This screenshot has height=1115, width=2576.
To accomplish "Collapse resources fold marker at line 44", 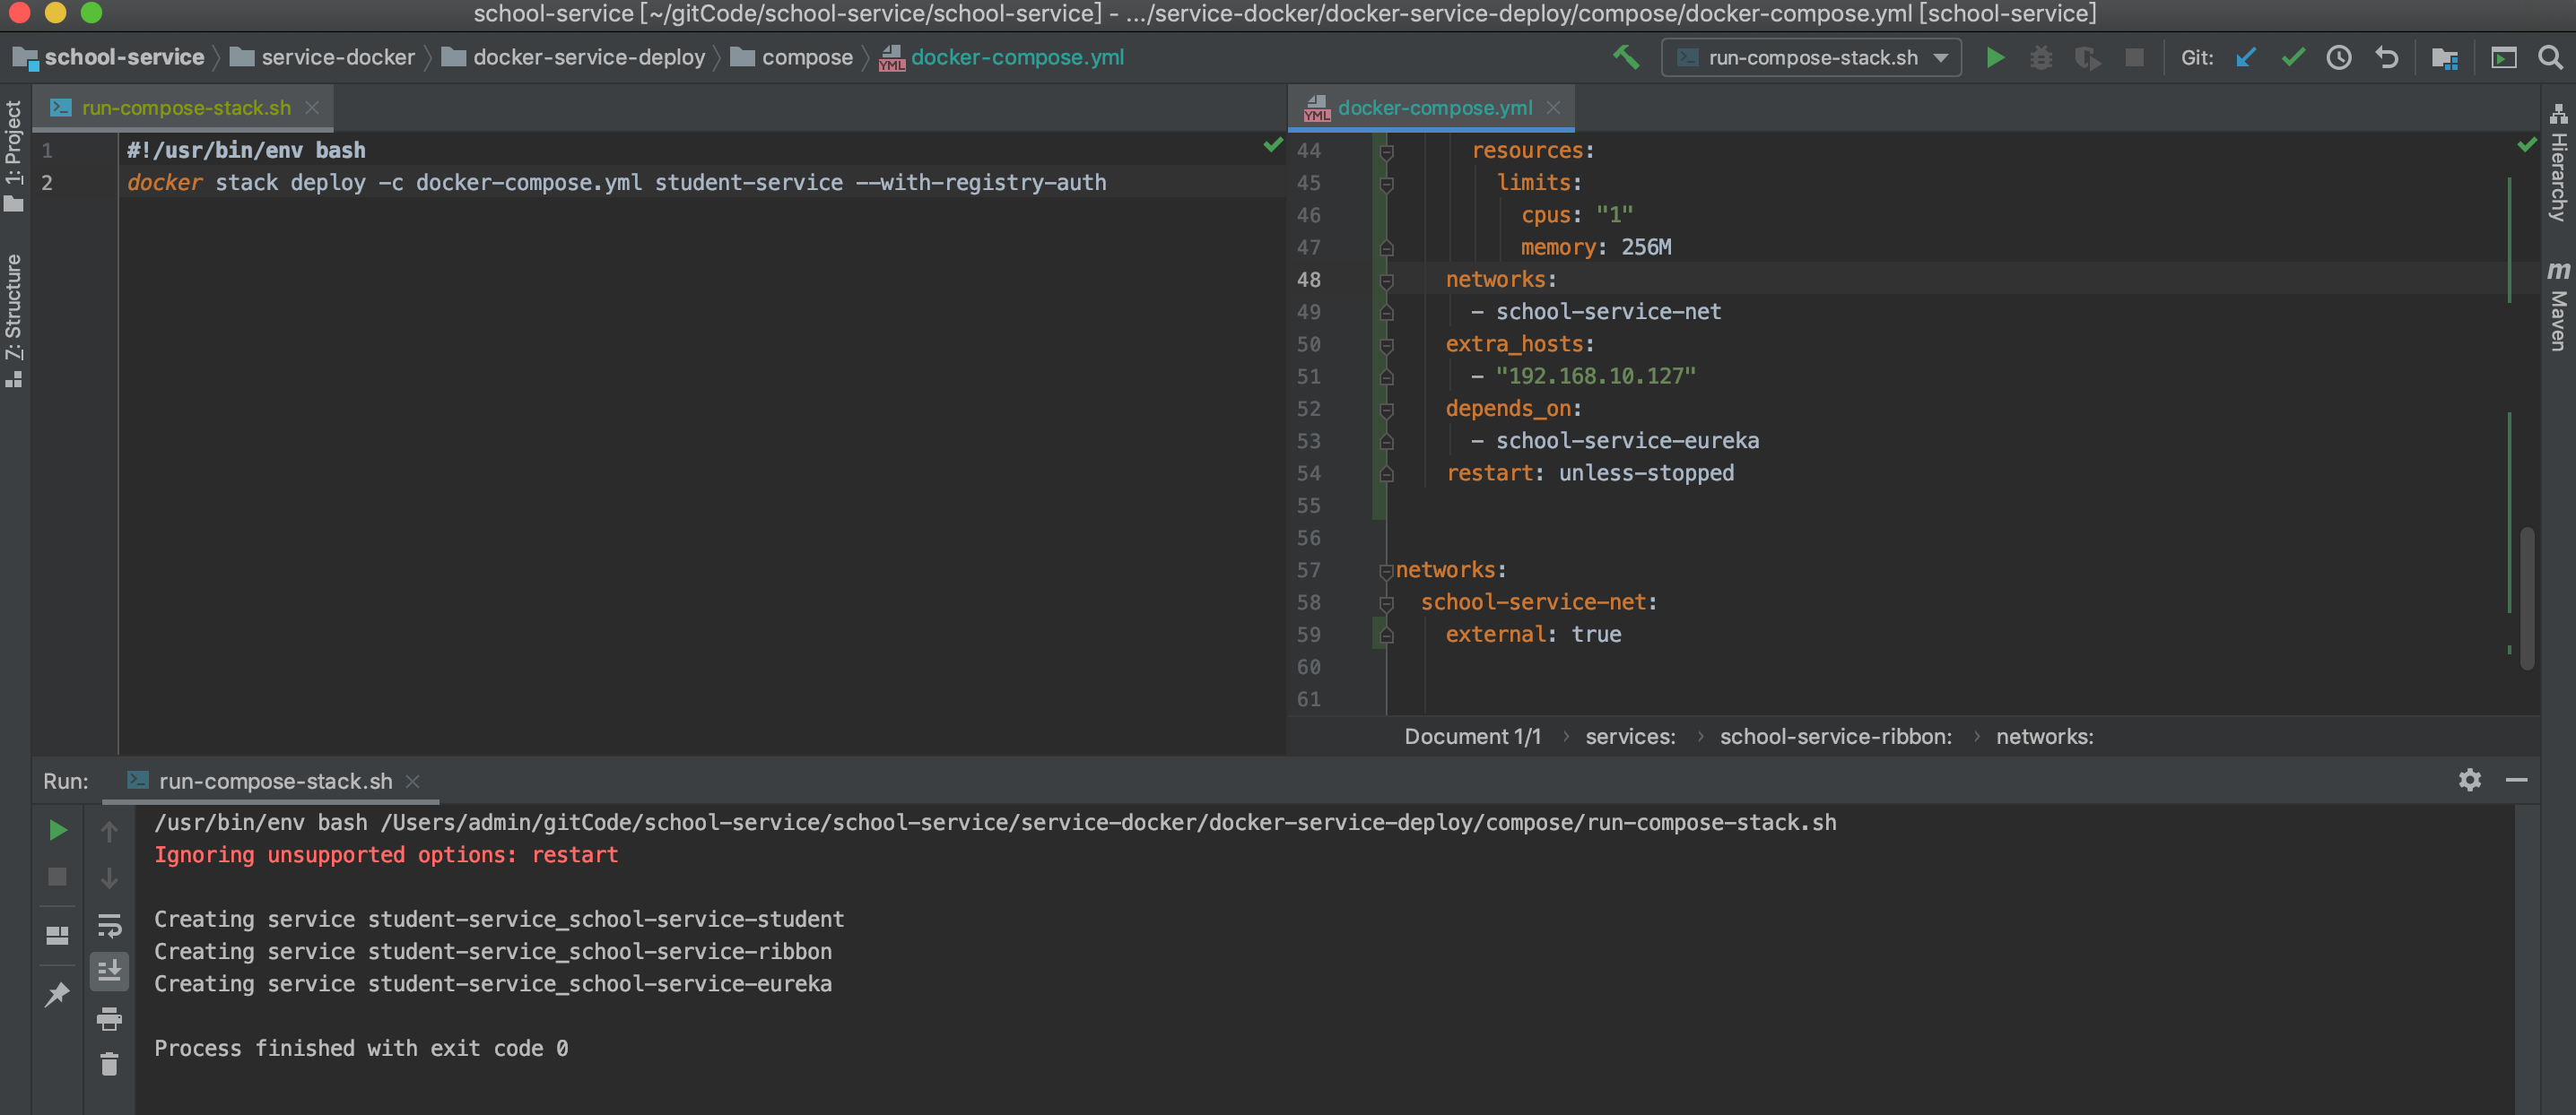I will point(1386,151).
